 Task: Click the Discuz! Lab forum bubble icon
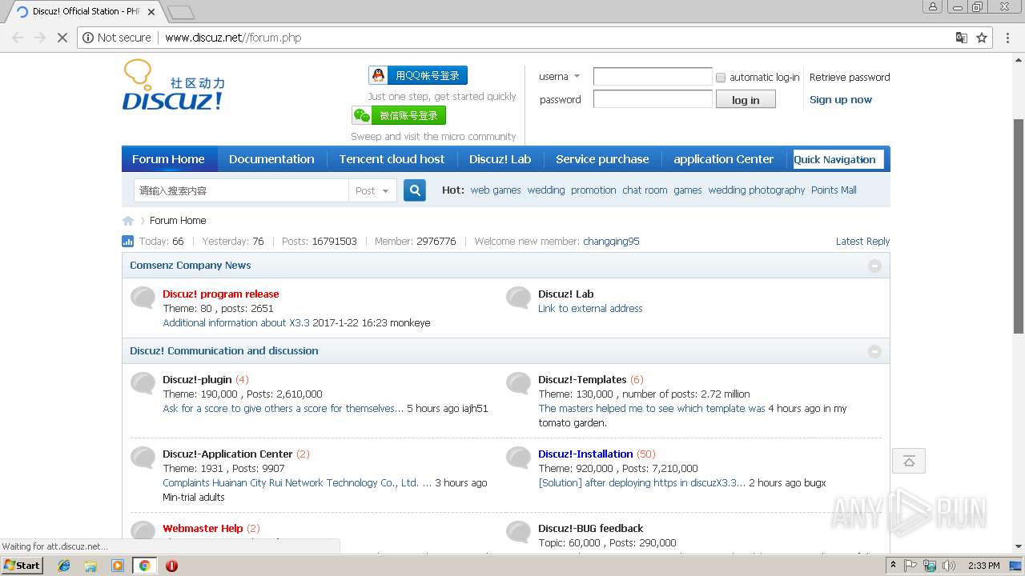[518, 298]
